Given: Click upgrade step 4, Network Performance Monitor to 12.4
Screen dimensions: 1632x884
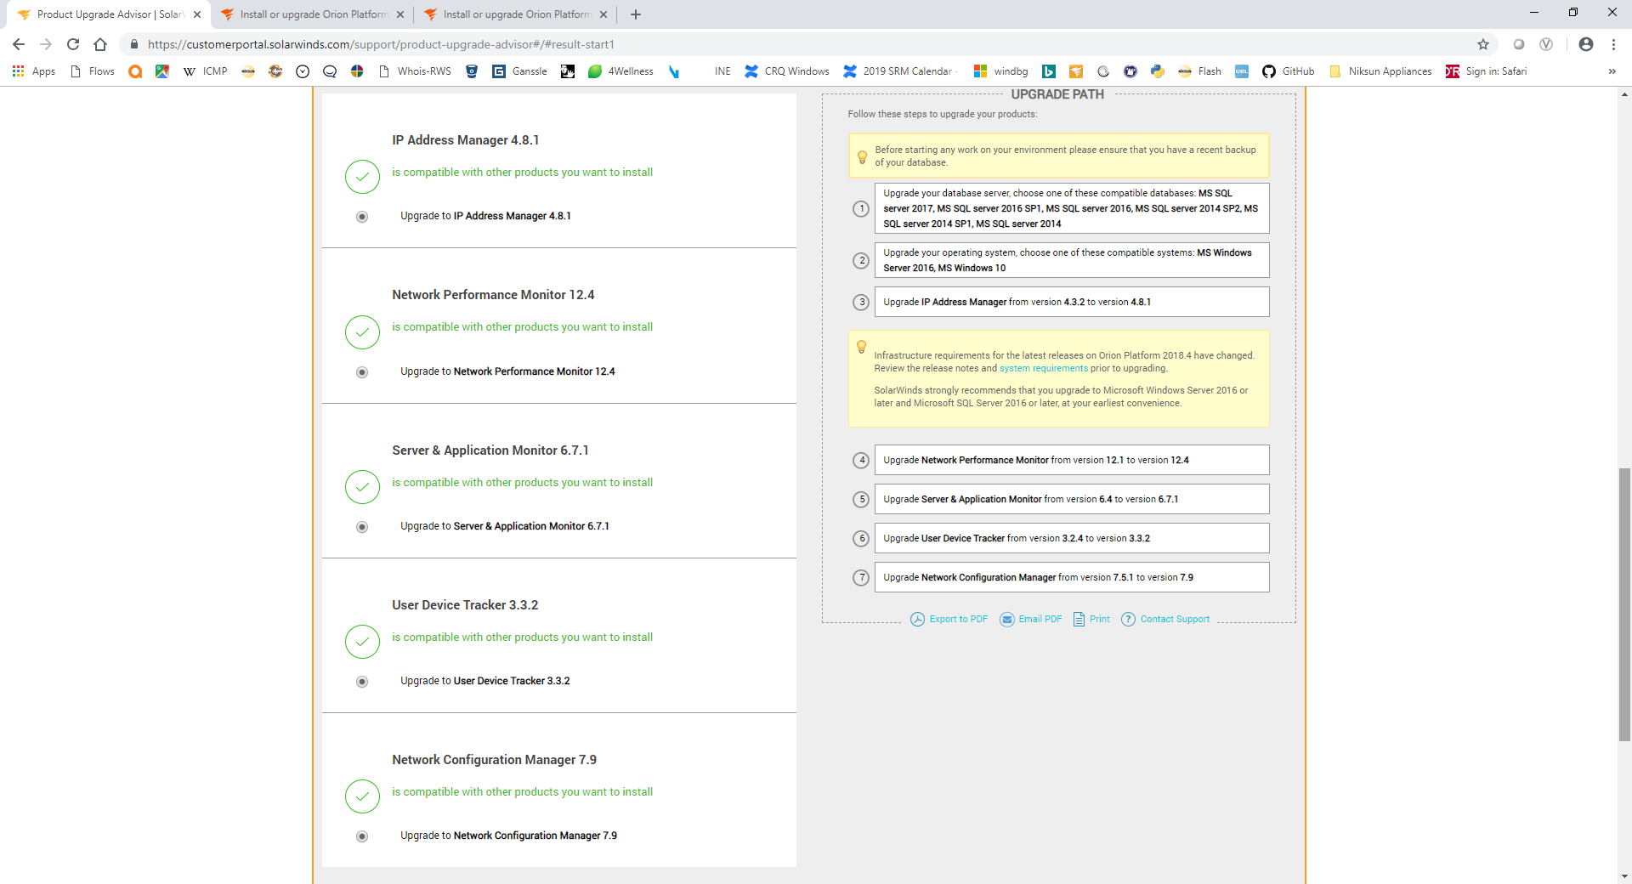Looking at the screenshot, I should click(x=1072, y=460).
